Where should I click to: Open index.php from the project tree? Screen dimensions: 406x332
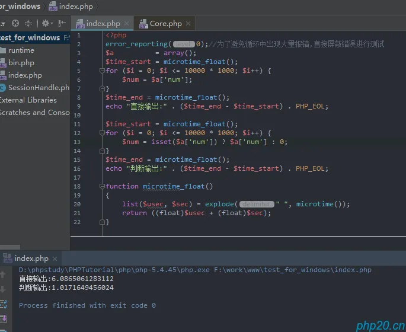click(25, 75)
